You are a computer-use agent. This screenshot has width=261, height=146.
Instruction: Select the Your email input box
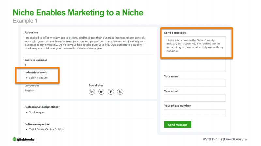[x=195, y=98]
